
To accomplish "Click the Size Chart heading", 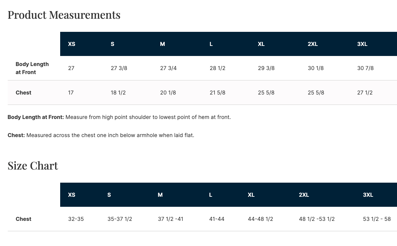I will coord(33,166).
